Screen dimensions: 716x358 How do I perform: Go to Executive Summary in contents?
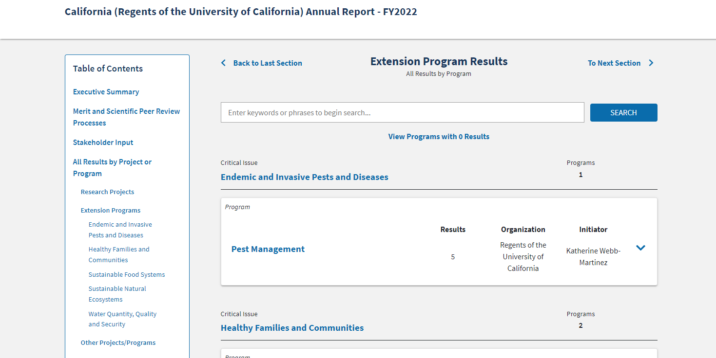point(106,92)
